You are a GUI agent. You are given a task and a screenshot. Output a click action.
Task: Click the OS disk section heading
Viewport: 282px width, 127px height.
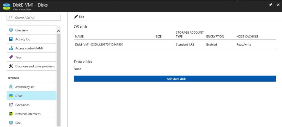[x=81, y=27]
